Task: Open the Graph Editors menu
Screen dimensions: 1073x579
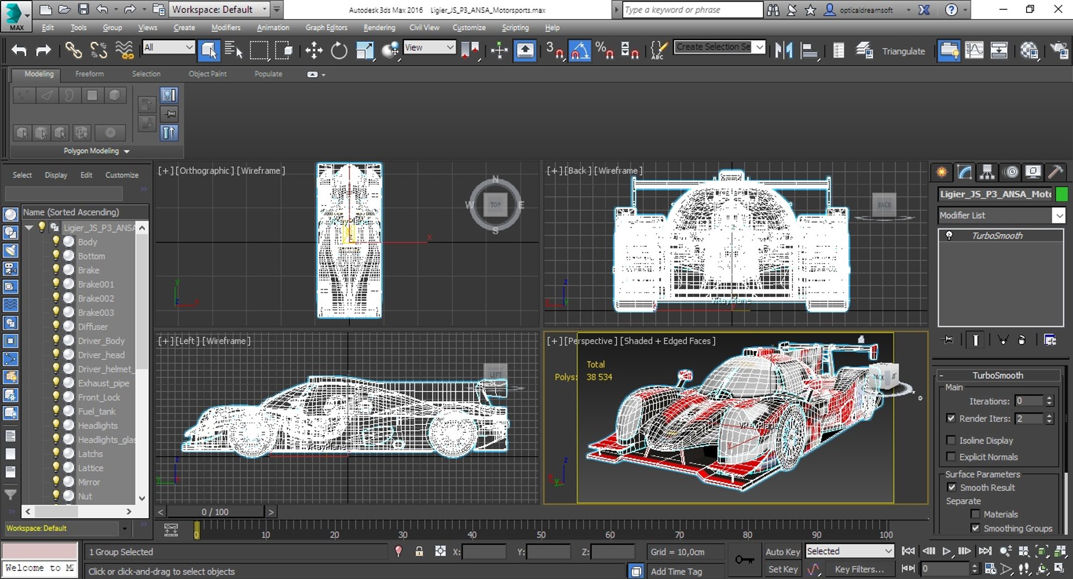Action: [x=326, y=27]
